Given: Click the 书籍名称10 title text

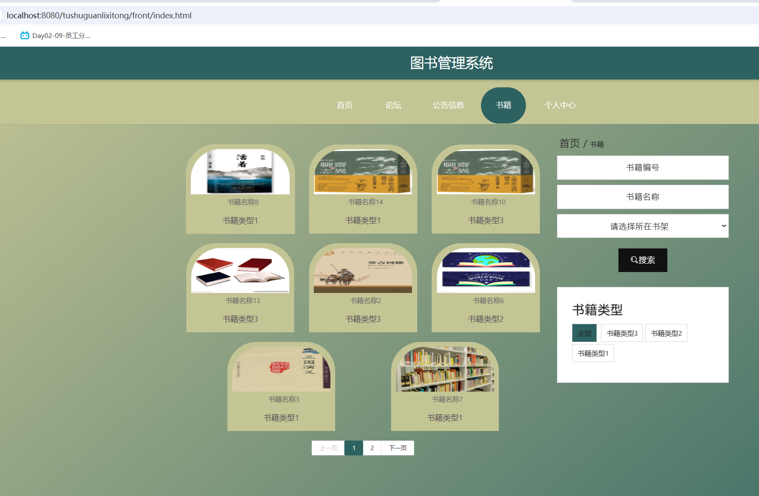Looking at the screenshot, I should 488,202.
